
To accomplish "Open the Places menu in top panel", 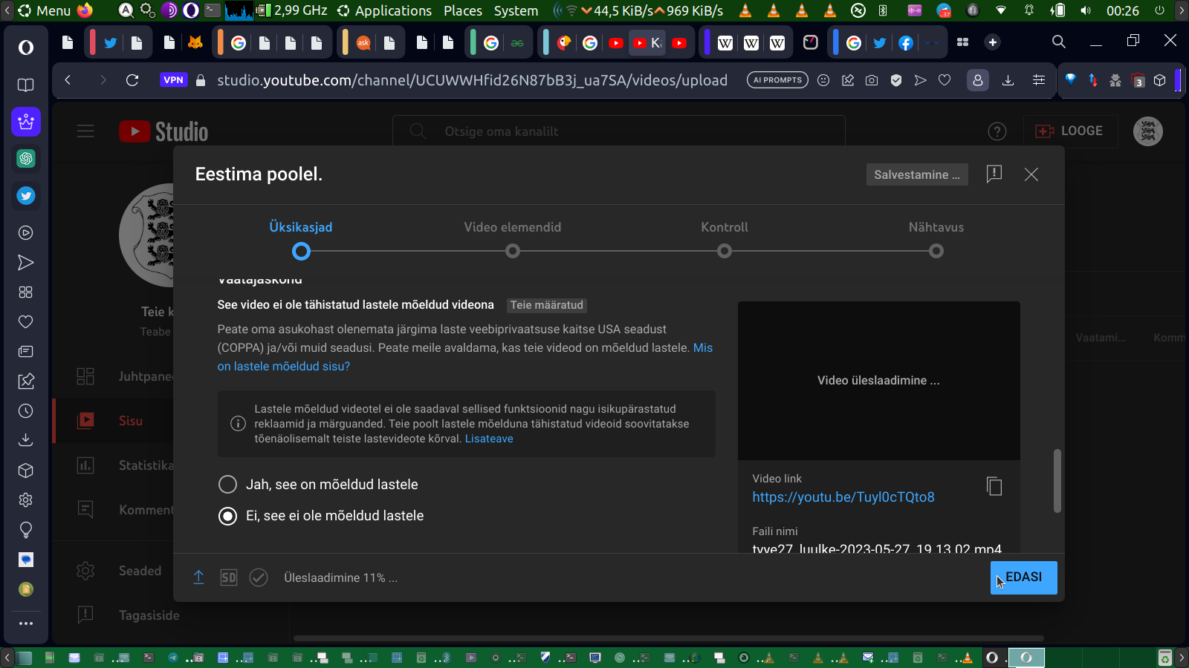I will [x=462, y=10].
